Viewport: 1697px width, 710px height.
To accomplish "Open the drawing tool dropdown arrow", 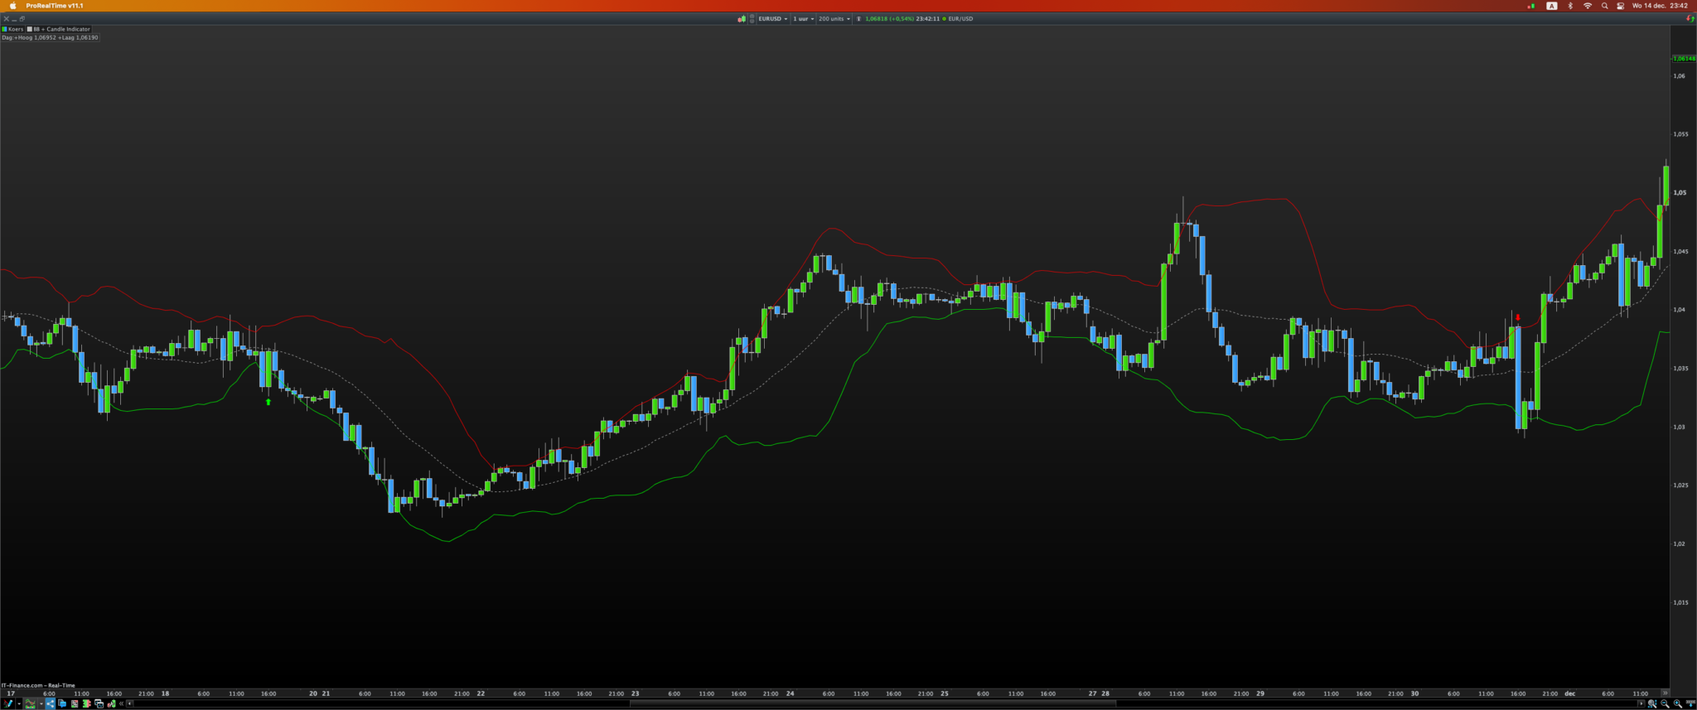I will tap(19, 703).
